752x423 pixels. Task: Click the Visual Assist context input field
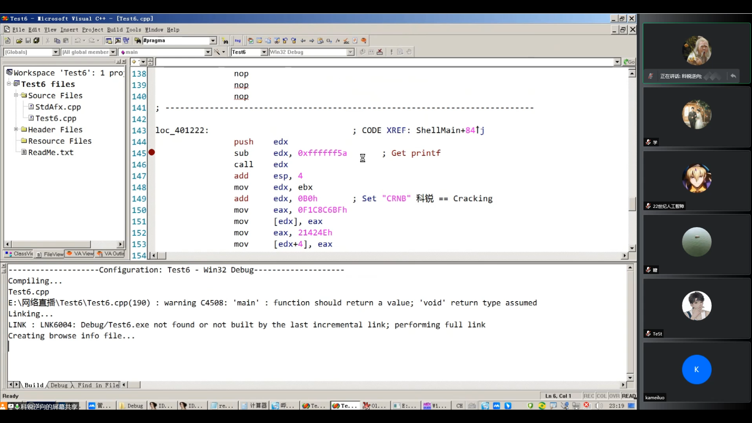[x=384, y=62]
